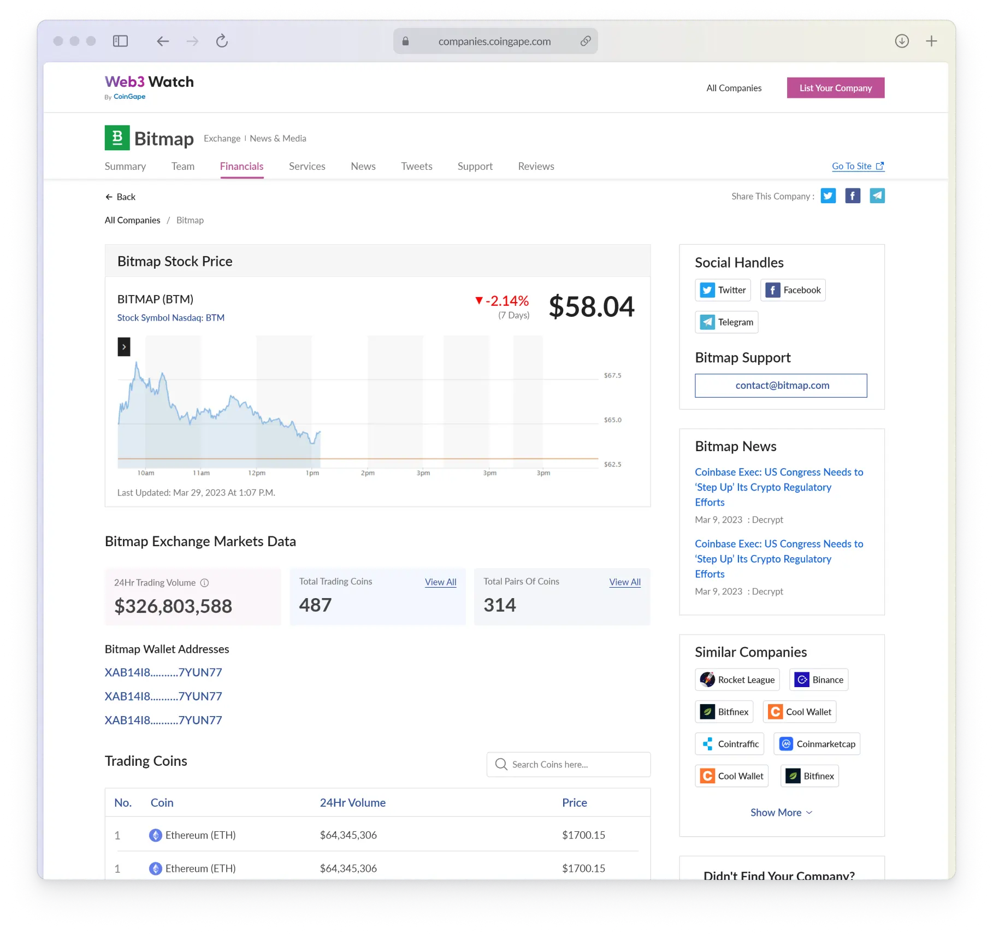
Task: Open the Services tab
Action: 307,167
